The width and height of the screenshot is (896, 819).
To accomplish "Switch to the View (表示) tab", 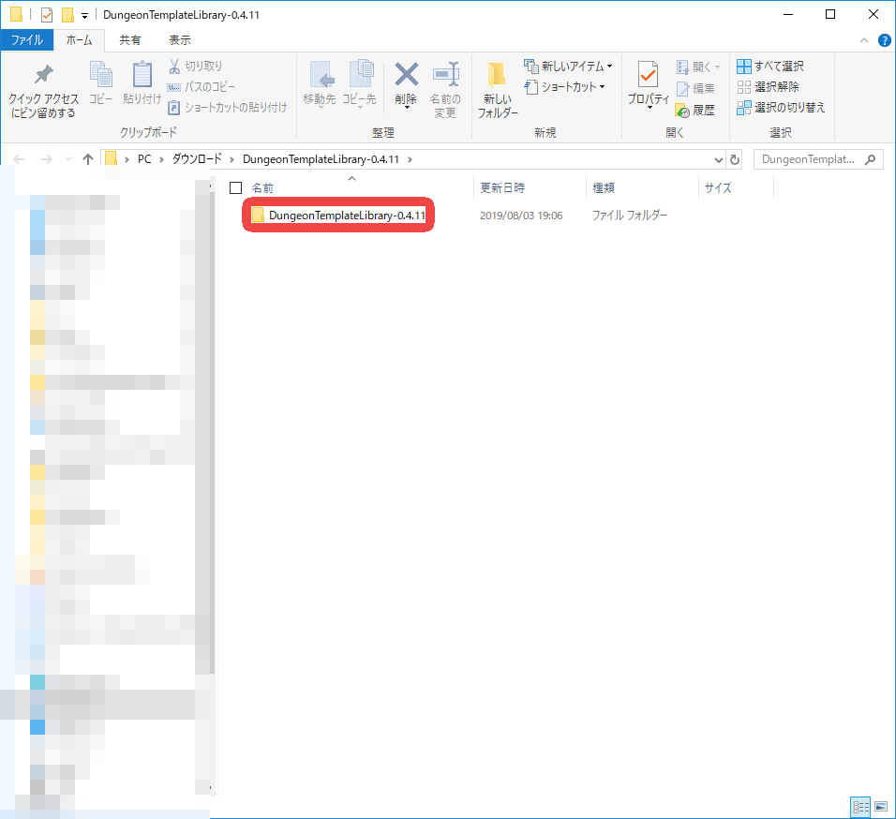I will pos(179,40).
